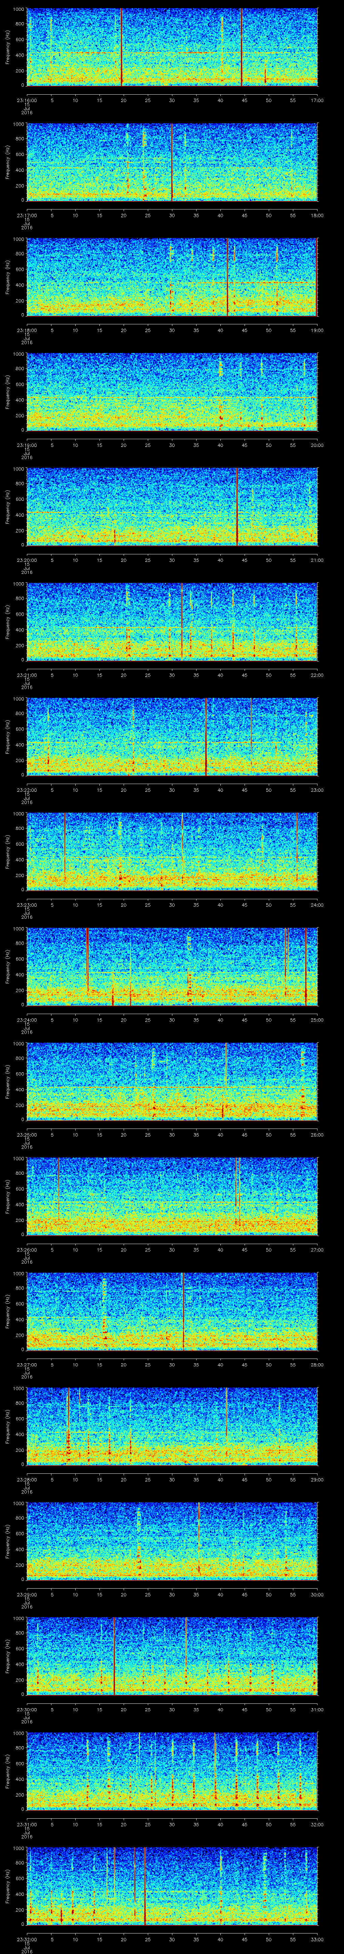Select the 23:24:00 start time label

[x=27, y=1019]
